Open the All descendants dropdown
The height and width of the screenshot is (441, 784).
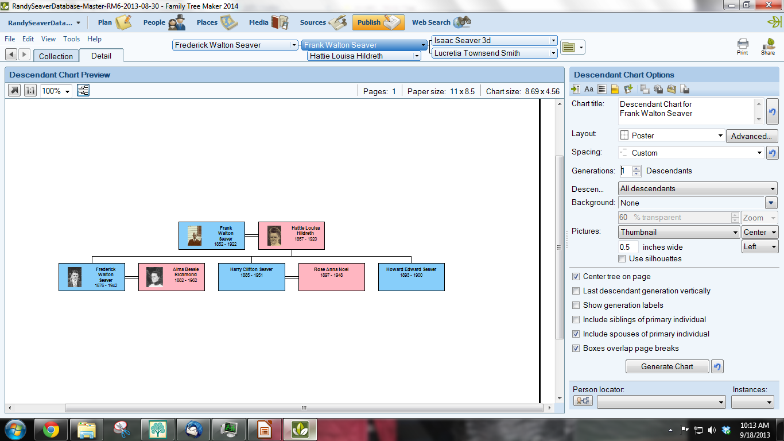(698, 188)
